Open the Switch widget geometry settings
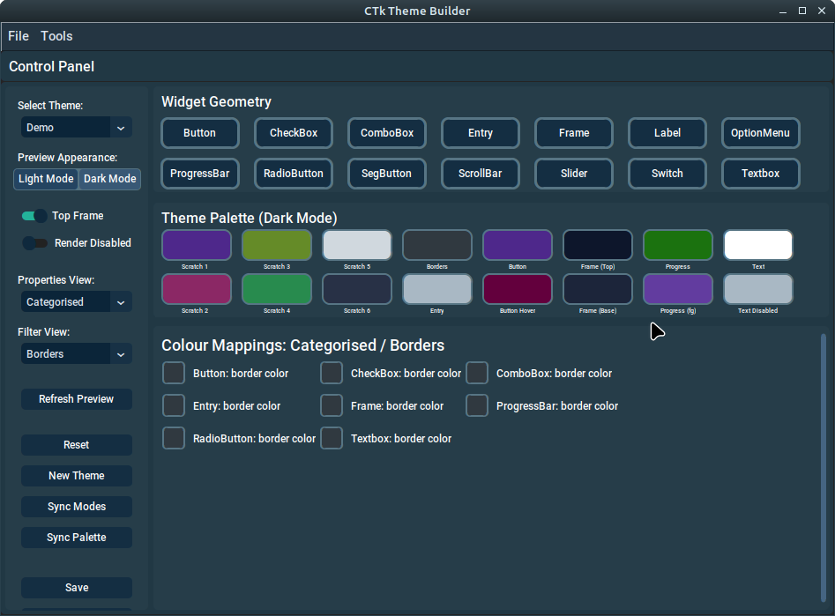 (x=667, y=174)
